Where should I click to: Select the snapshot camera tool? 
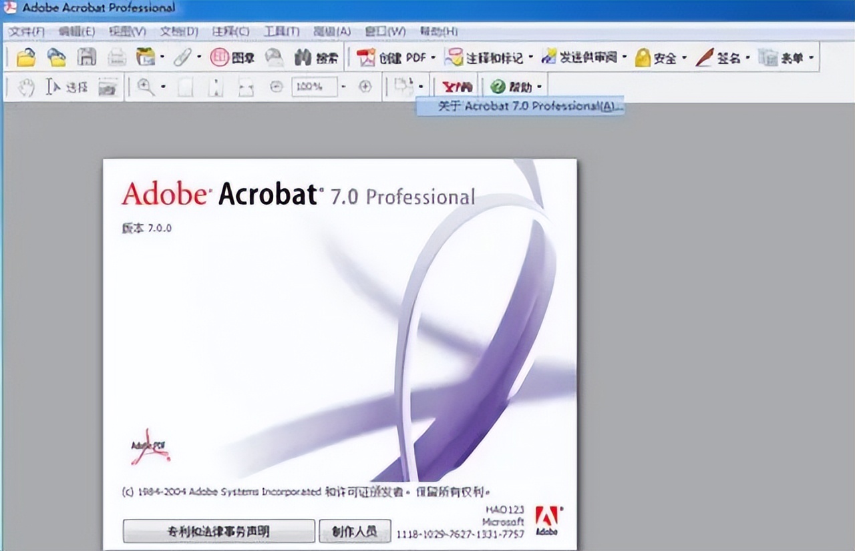(x=107, y=87)
